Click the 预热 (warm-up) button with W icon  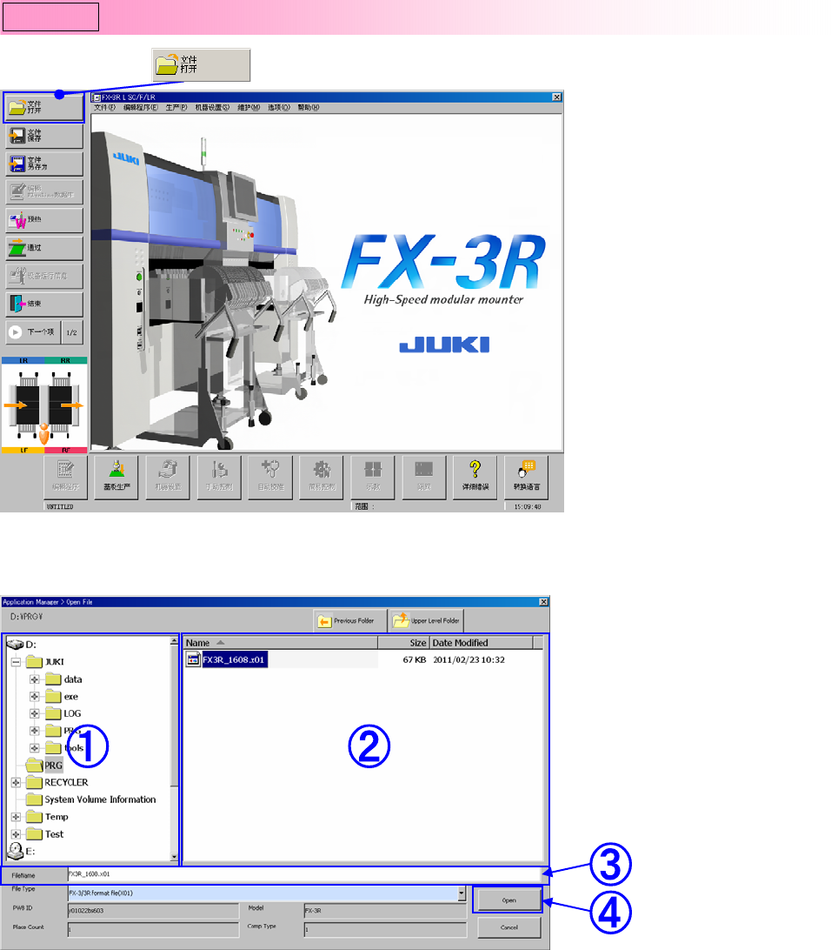(43, 220)
